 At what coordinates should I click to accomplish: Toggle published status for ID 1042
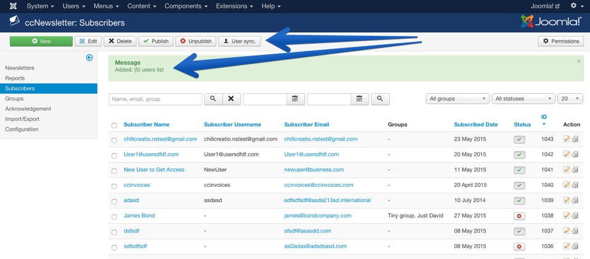pos(519,155)
